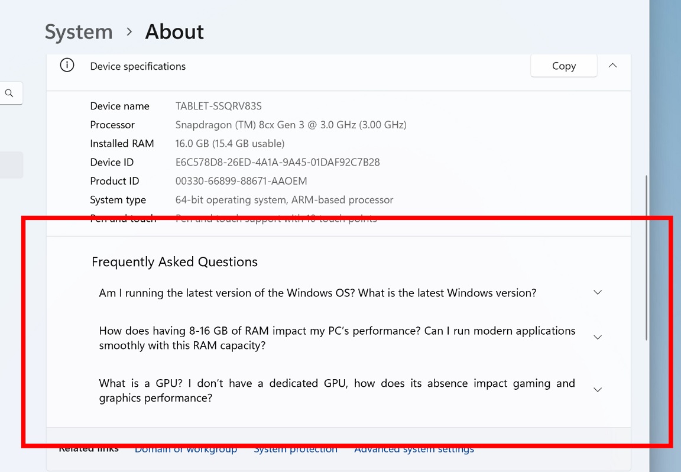681x472 pixels.
Task: Open the 'How does having 8-16 GB of RAM' question
Action: click(x=337, y=338)
